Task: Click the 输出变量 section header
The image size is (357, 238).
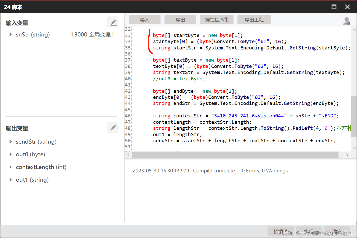Action: coord(17,128)
